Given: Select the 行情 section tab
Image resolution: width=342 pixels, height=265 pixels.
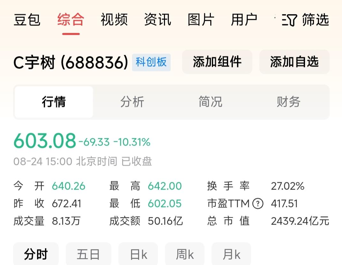Looking at the screenshot, I should pyautogui.click(x=54, y=102).
